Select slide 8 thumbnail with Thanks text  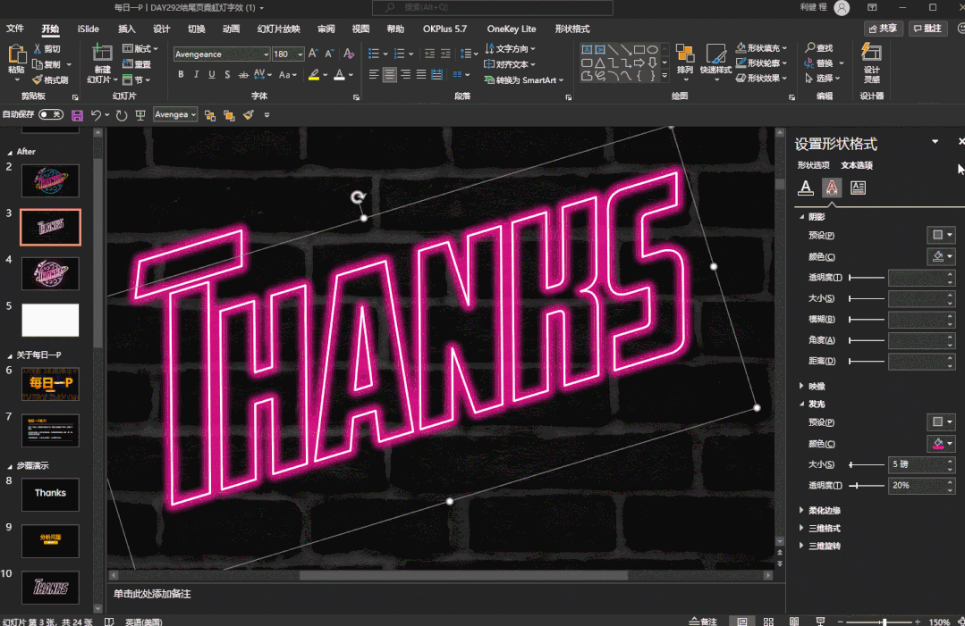[50, 495]
